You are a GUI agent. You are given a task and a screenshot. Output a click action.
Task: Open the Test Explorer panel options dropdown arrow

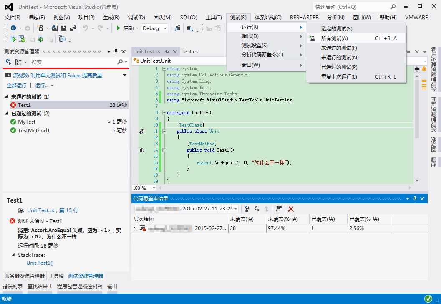(x=109, y=51)
